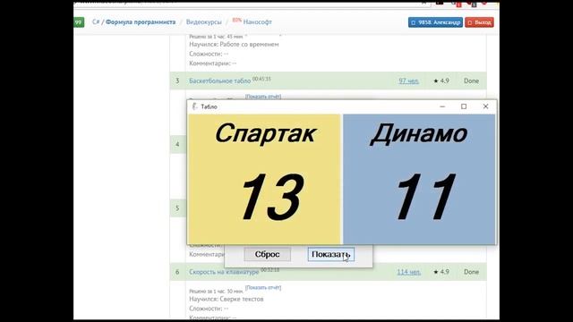573x322 pixels.
Task: Click the 4.9 rating in Скорость на клавиатуре row
Action: point(441,272)
